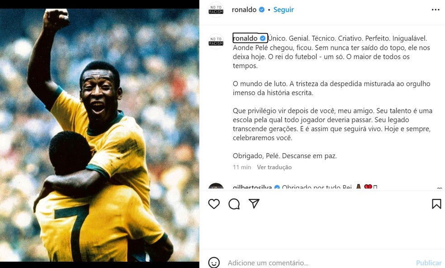Click the verified badge beside header ronaldo
This screenshot has width=445, height=268.
click(x=262, y=9)
